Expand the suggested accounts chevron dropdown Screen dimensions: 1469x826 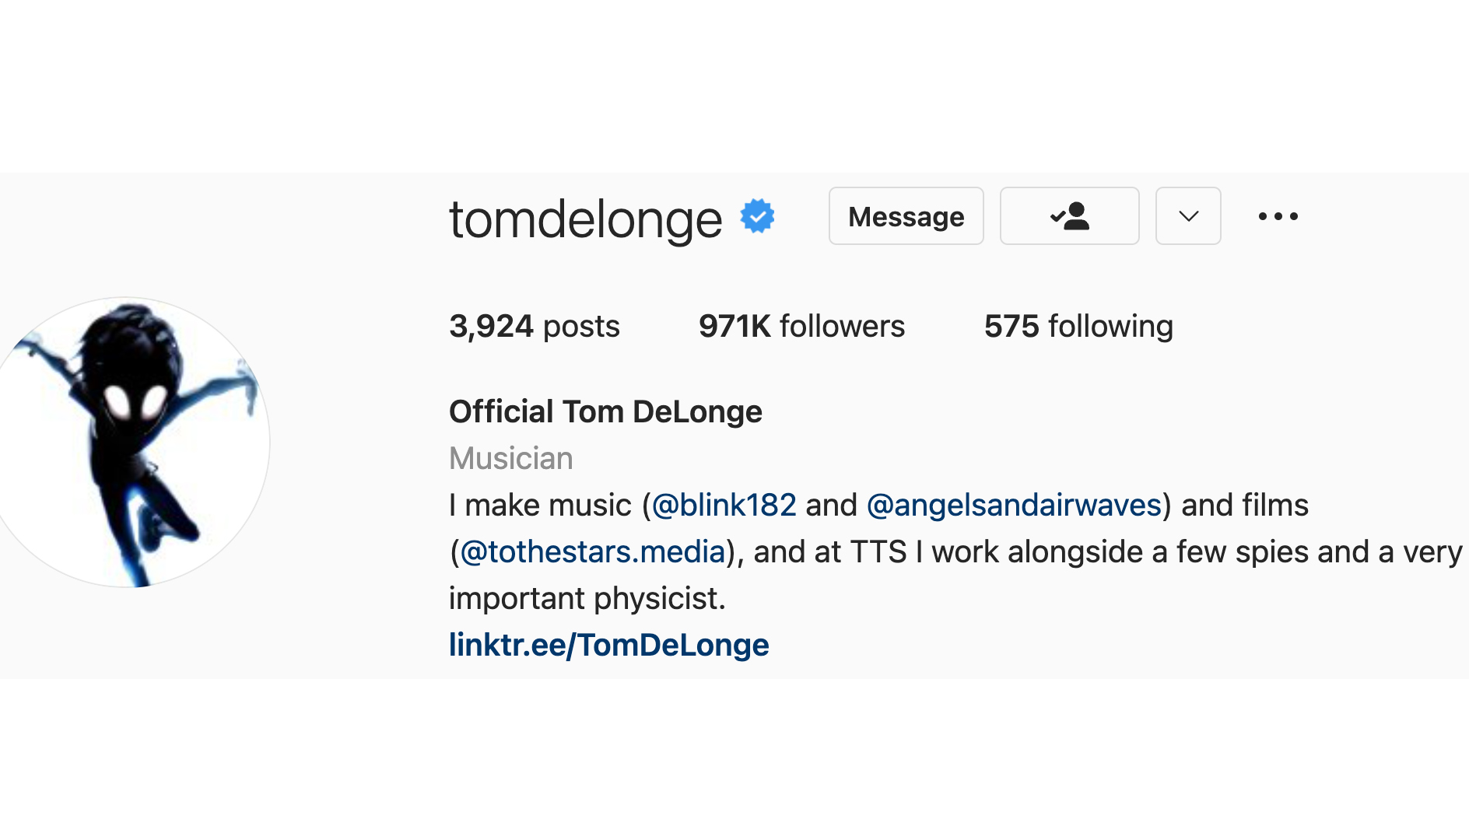tap(1187, 216)
